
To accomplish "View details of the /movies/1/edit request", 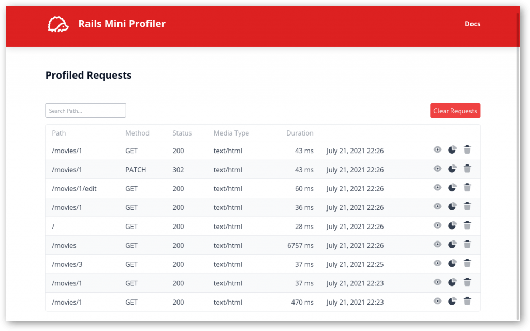I will 437,187.
